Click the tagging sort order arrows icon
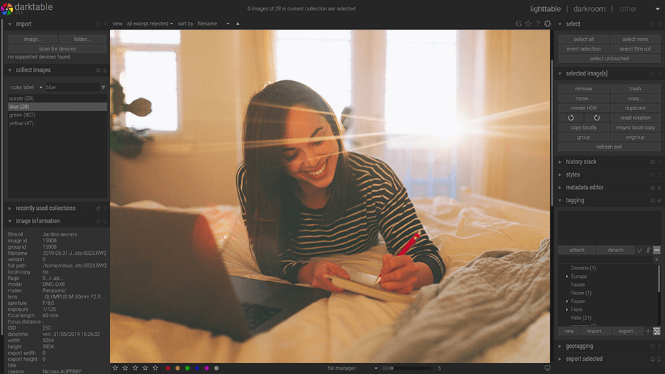This screenshot has width=665, height=374. click(648, 250)
